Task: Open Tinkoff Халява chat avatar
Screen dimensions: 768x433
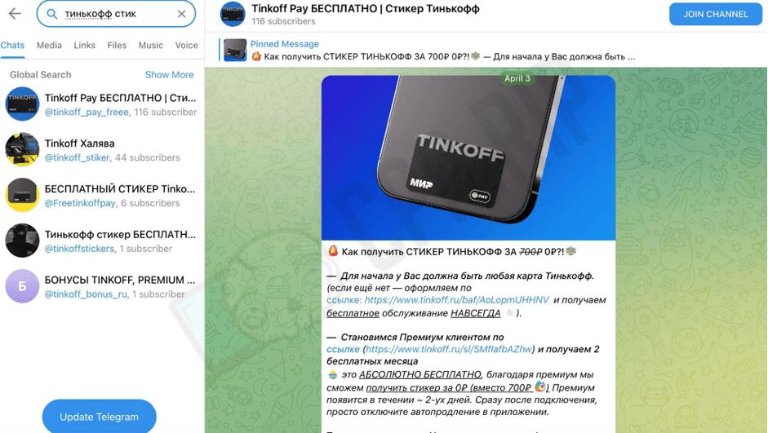Action: pyautogui.click(x=22, y=149)
